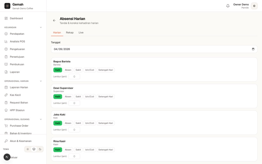This screenshot has width=262, height=164.
Task: Mark Bagus Barista as Absen
Action: click(68, 70)
